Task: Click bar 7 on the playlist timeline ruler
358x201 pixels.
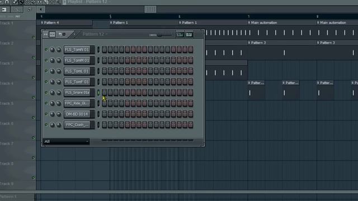Action: coord(248,16)
